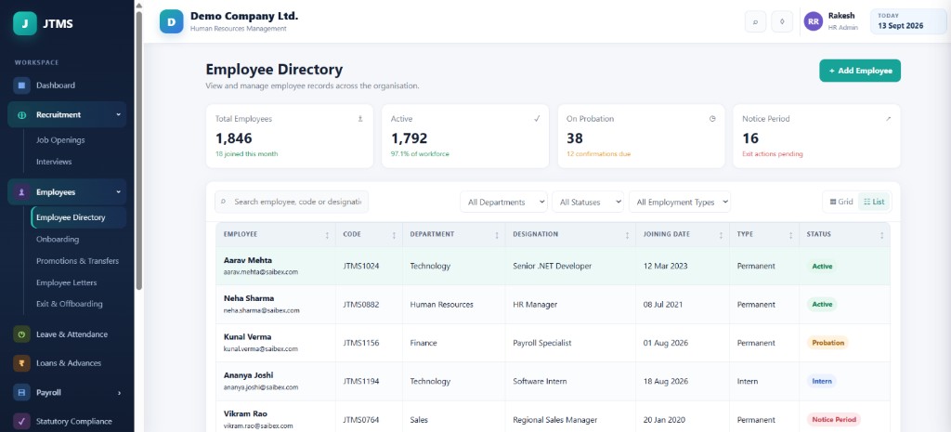951x432 pixels.
Task: Sort by Status column sort icon
Action: pyautogui.click(x=882, y=235)
